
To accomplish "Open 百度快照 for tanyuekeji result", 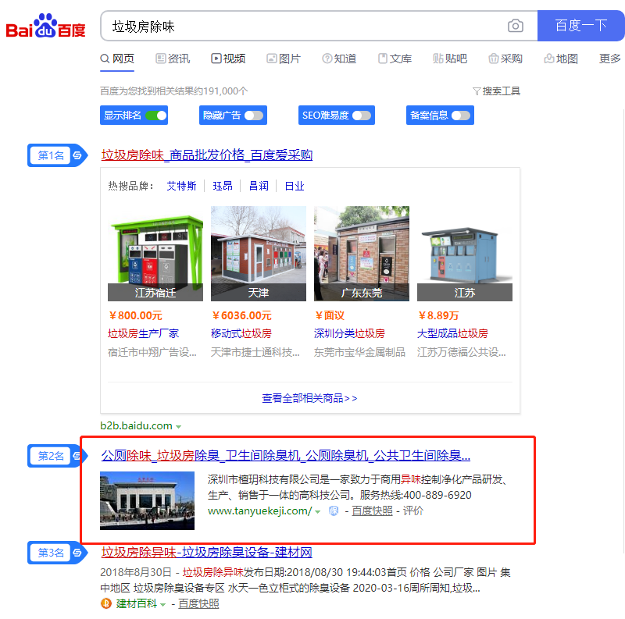I will click(x=372, y=511).
